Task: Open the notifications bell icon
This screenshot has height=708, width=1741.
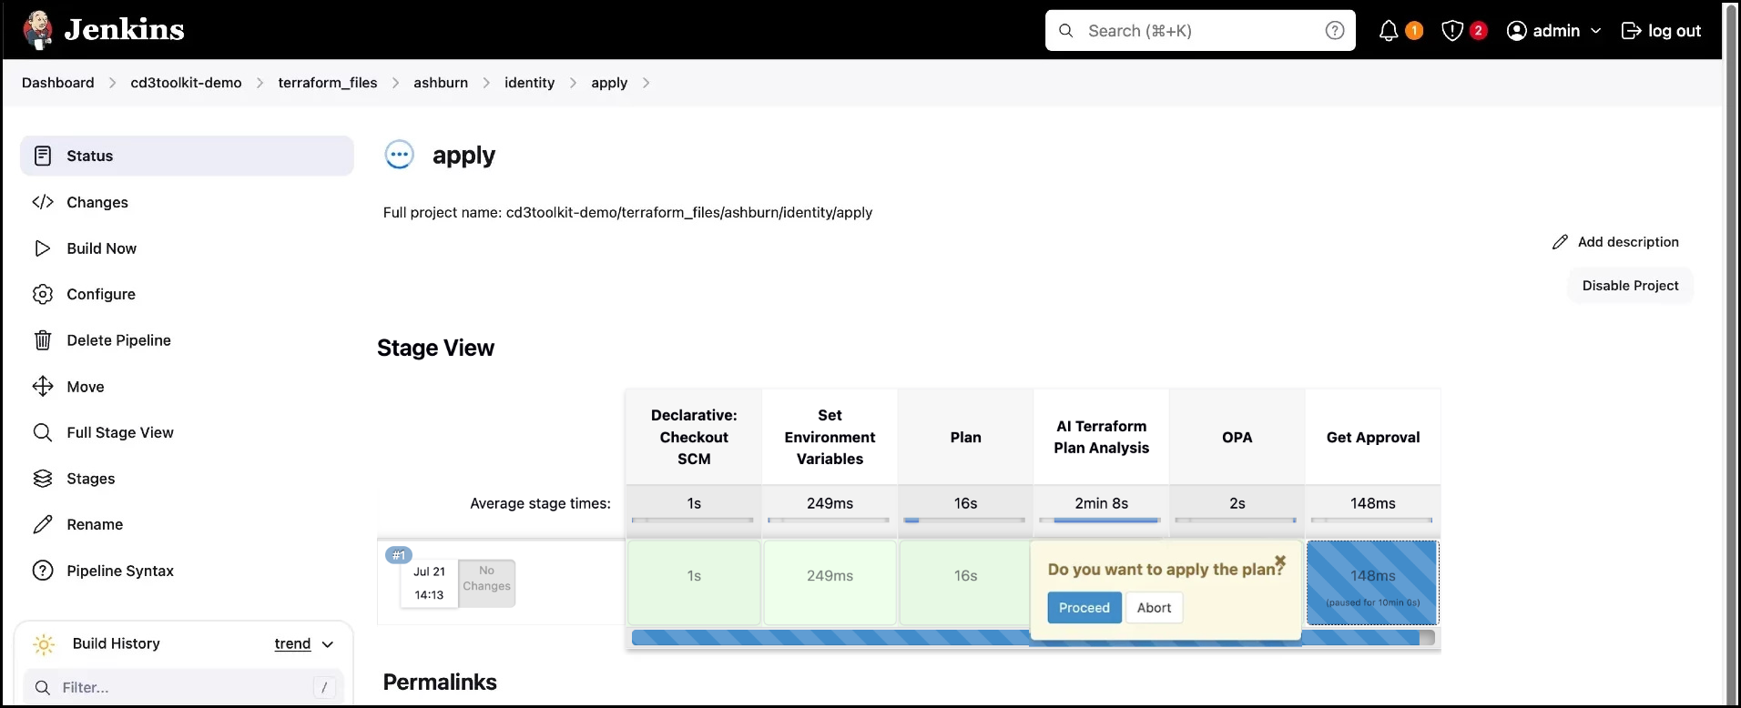Action: pyautogui.click(x=1389, y=31)
